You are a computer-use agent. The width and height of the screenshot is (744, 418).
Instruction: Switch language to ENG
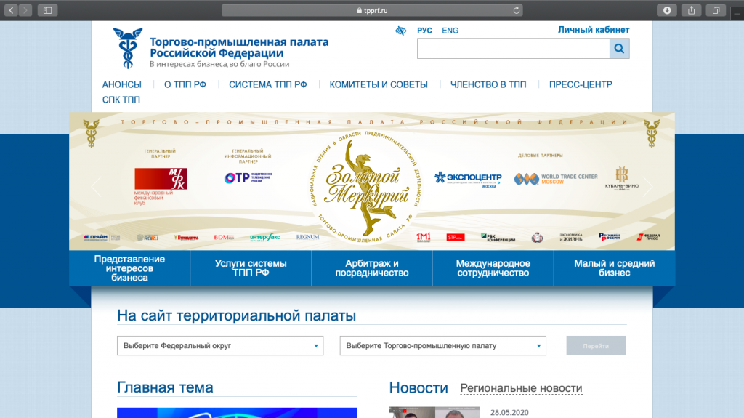(450, 31)
